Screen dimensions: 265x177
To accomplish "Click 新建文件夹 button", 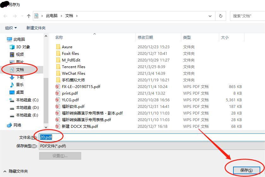I will [x=36, y=28].
